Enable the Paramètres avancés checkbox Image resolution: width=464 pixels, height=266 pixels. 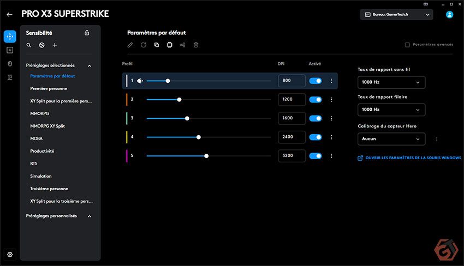coord(407,45)
